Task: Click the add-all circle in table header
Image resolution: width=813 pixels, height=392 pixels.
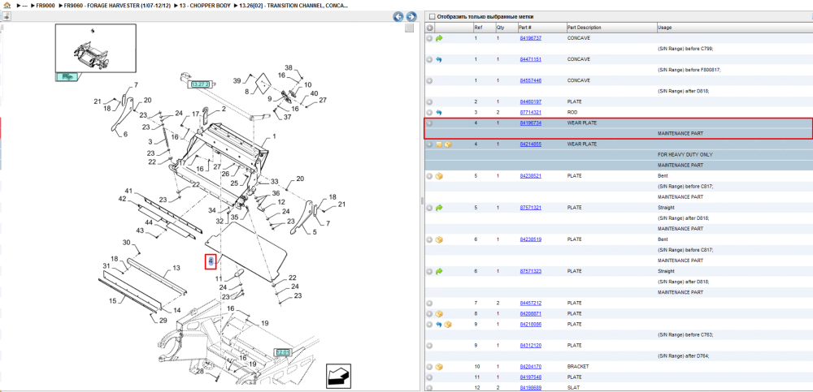Action: (430, 28)
